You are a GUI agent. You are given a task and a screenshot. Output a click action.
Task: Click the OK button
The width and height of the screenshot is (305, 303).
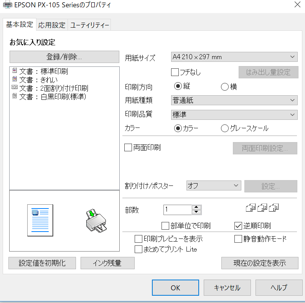point(175,288)
